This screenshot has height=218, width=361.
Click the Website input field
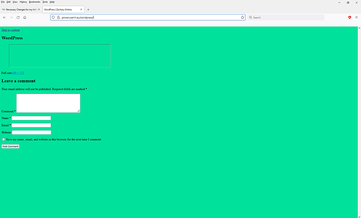click(x=31, y=133)
